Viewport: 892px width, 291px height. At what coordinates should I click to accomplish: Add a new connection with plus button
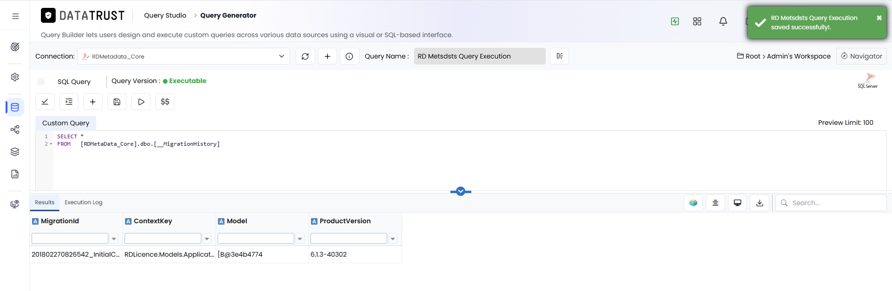tap(327, 56)
